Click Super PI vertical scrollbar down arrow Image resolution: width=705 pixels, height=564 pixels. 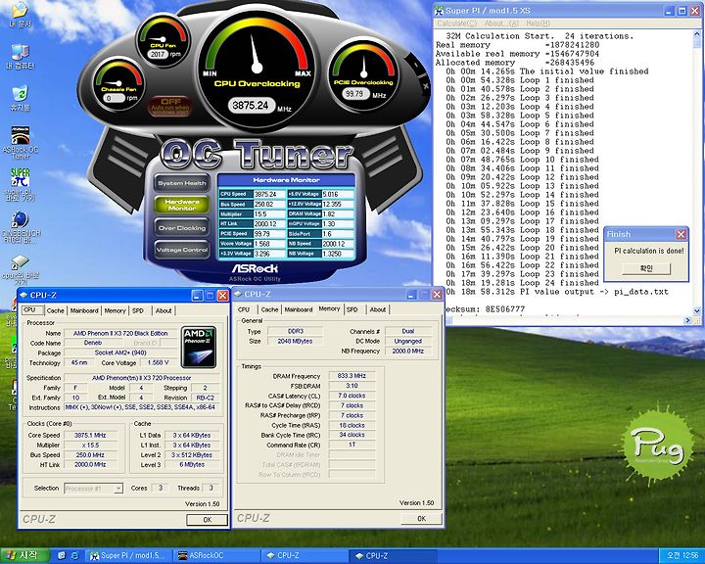[x=697, y=310]
